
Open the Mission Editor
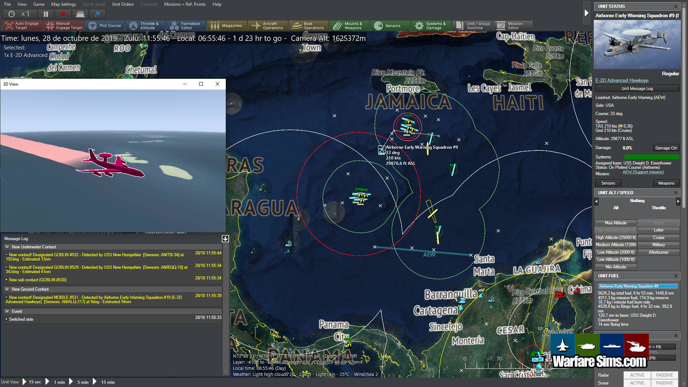512,25
